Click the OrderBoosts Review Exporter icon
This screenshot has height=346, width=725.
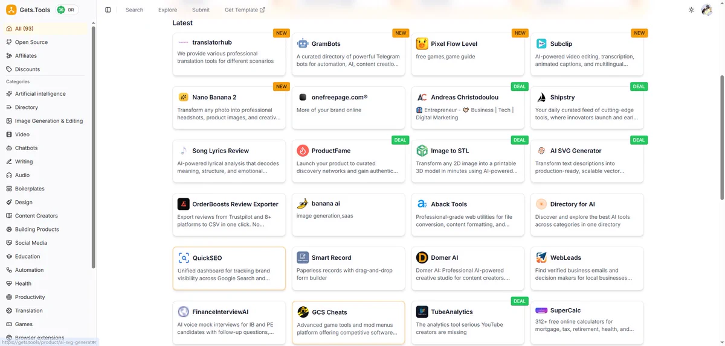(184, 204)
